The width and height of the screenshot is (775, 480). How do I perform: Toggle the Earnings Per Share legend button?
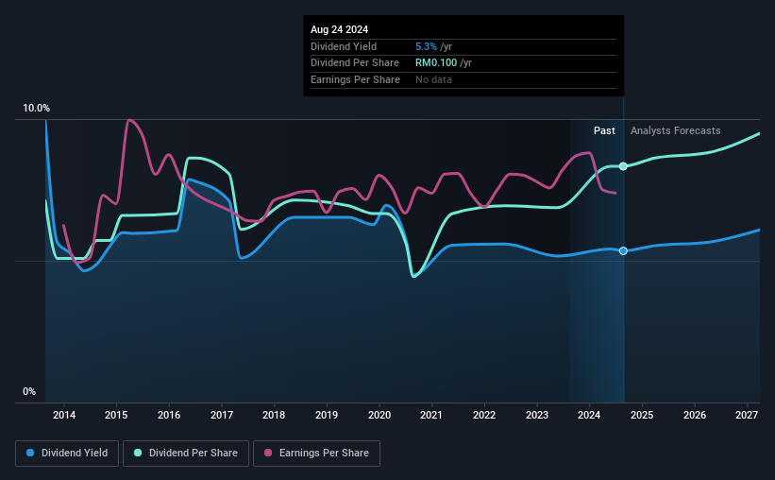316,454
